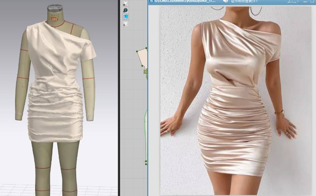Click the round dark info icon in vertical toolbar
The height and width of the screenshot is (196, 316).
click(x=126, y=10)
